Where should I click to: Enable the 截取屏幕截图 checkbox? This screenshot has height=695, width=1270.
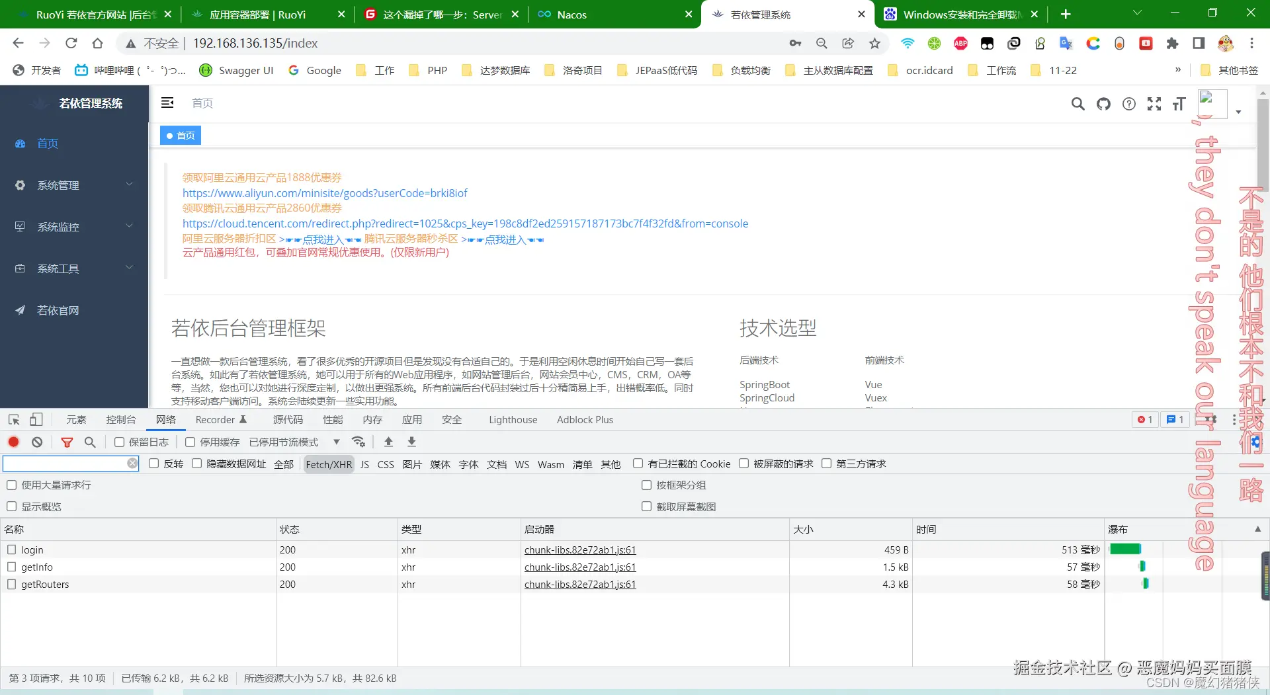(646, 507)
